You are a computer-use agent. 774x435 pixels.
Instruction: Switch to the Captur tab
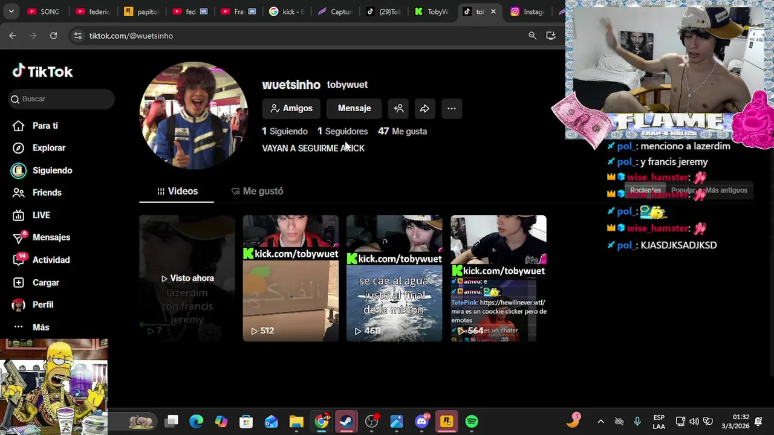pyautogui.click(x=334, y=11)
